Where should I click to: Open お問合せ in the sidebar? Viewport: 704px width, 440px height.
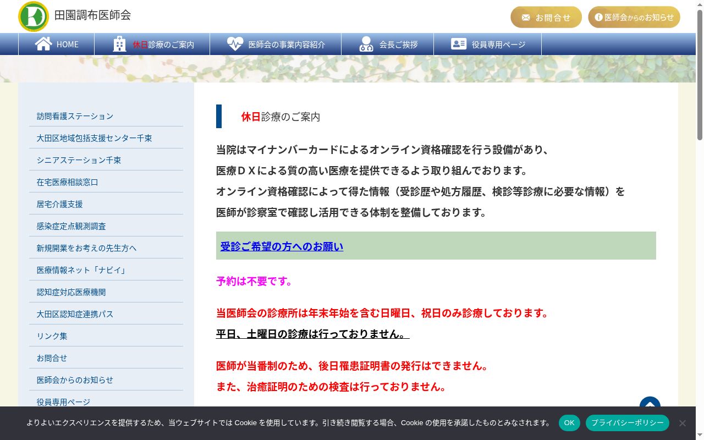coord(106,358)
